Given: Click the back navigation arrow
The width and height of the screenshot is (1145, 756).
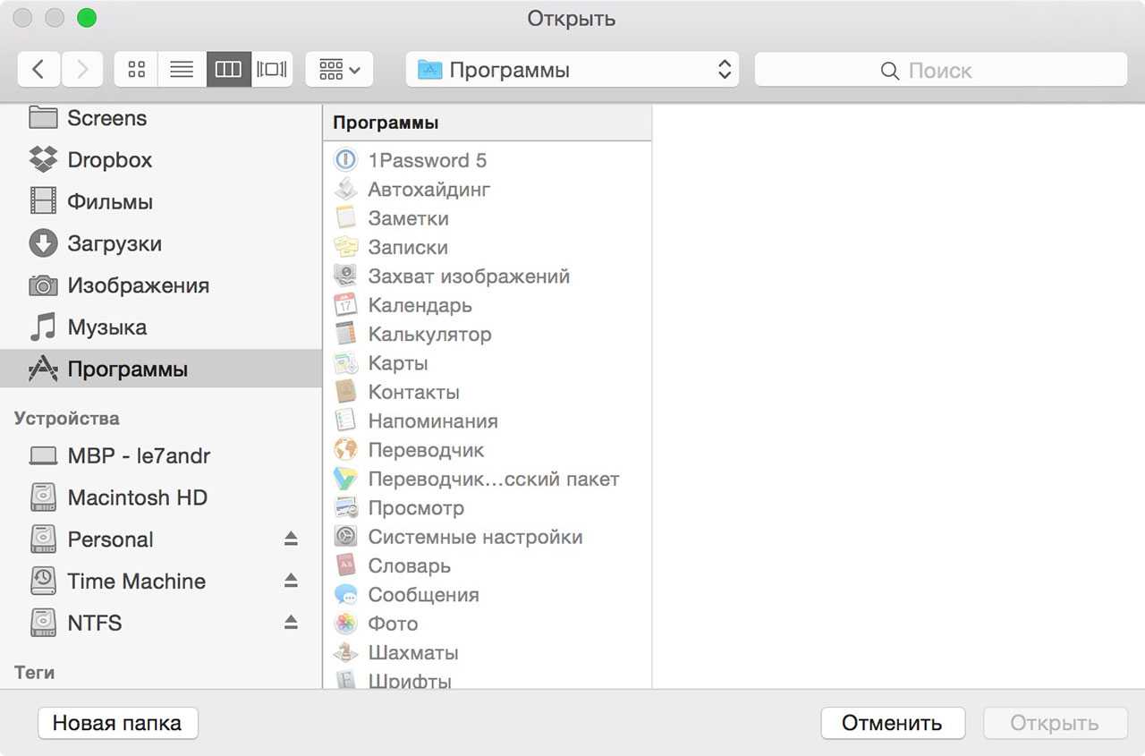Looking at the screenshot, I should 38,70.
